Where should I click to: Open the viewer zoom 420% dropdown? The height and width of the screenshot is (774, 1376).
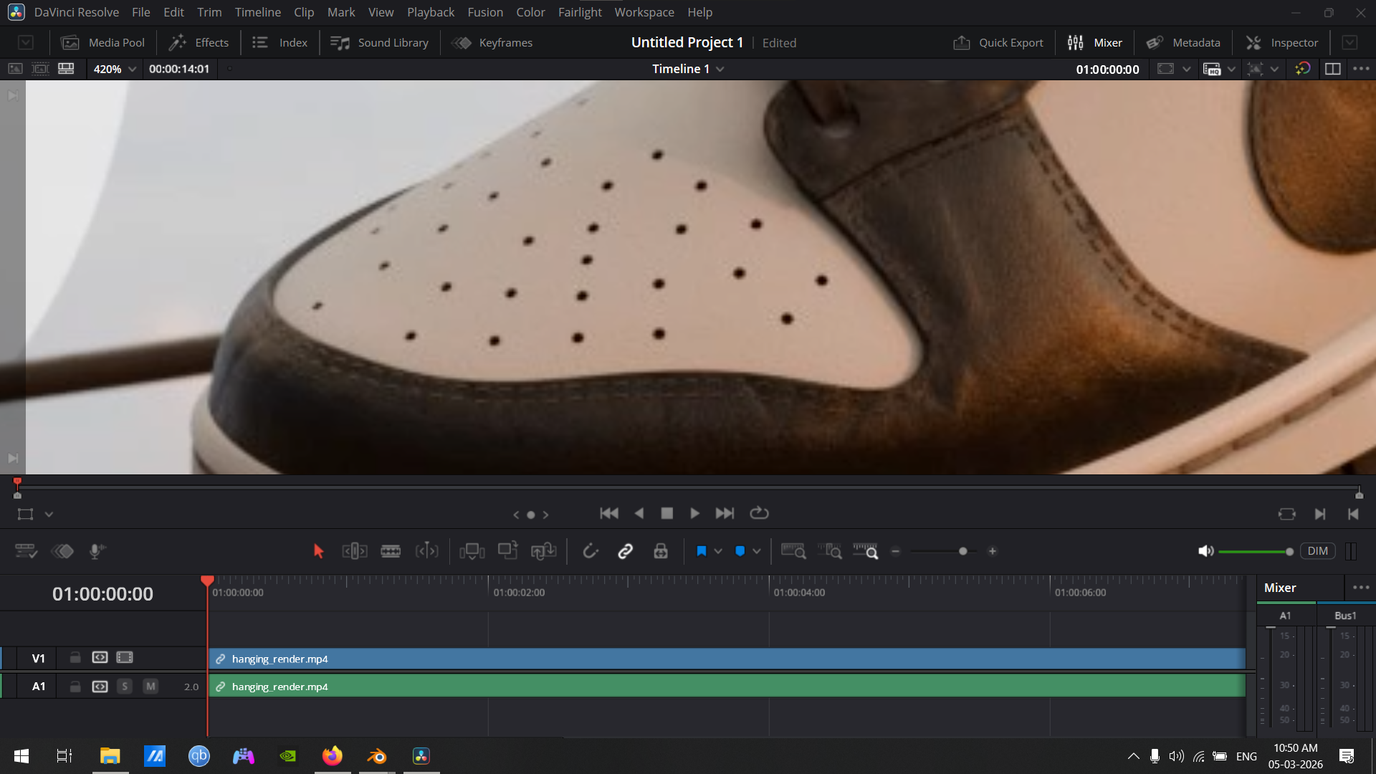pyautogui.click(x=115, y=69)
